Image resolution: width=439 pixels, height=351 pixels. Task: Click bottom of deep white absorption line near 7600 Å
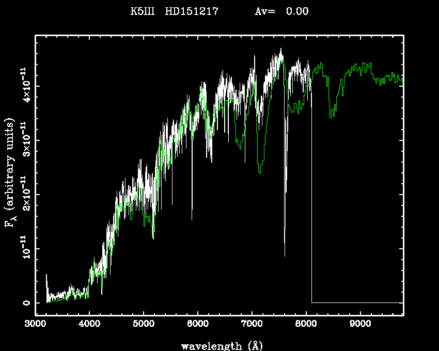coord(285,255)
